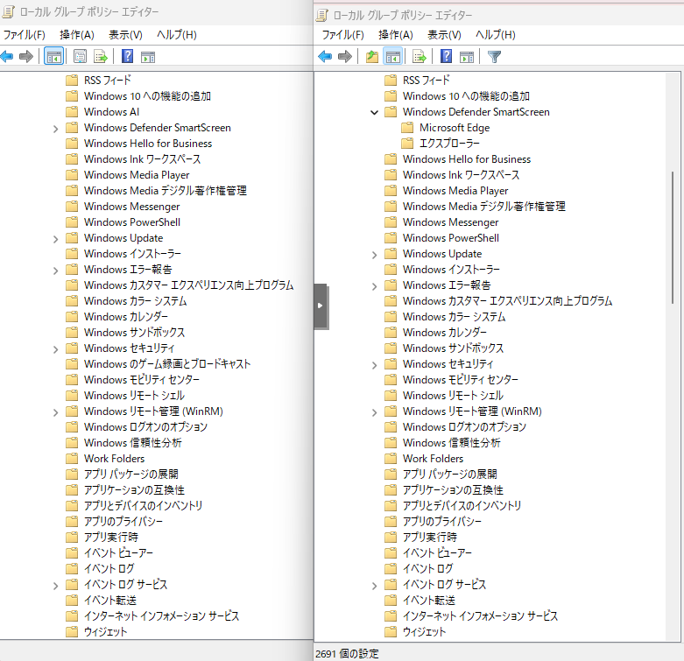This screenshot has width=684, height=661.
Task: Expand Windows Update node in left window
Action: [55, 239]
